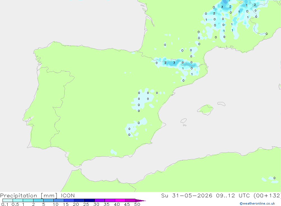Click the '(00+132)' forecast offset text

point(267,195)
